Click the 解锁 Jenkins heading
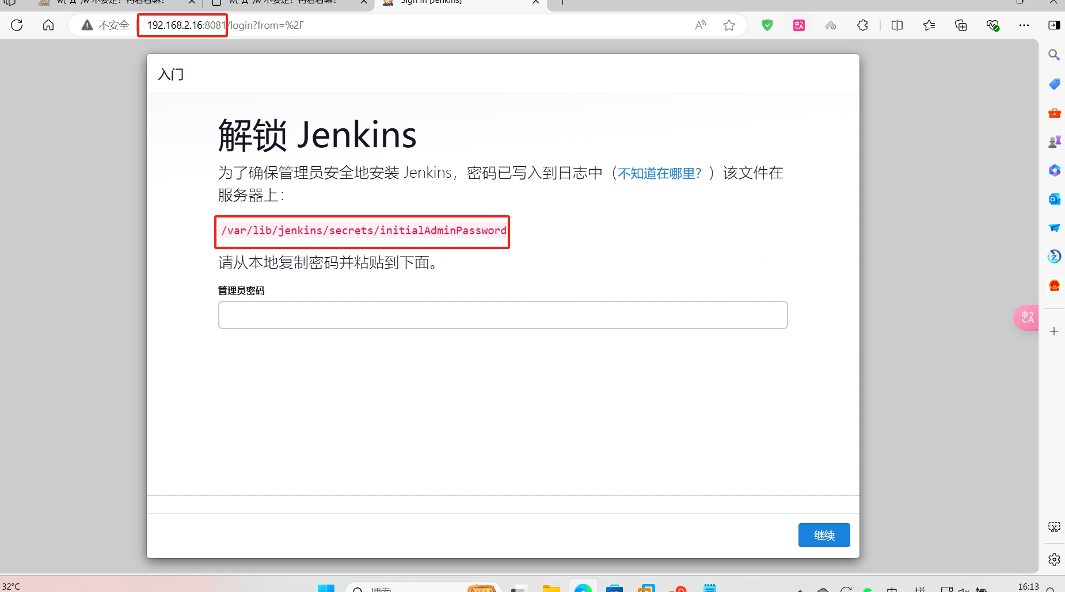This screenshot has width=1065, height=592. (317, 135)
